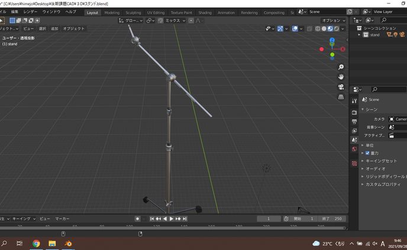This screenshot has height=250, width=407.
Task: Open the View Layer properties tab
Action: click(354, 131)
